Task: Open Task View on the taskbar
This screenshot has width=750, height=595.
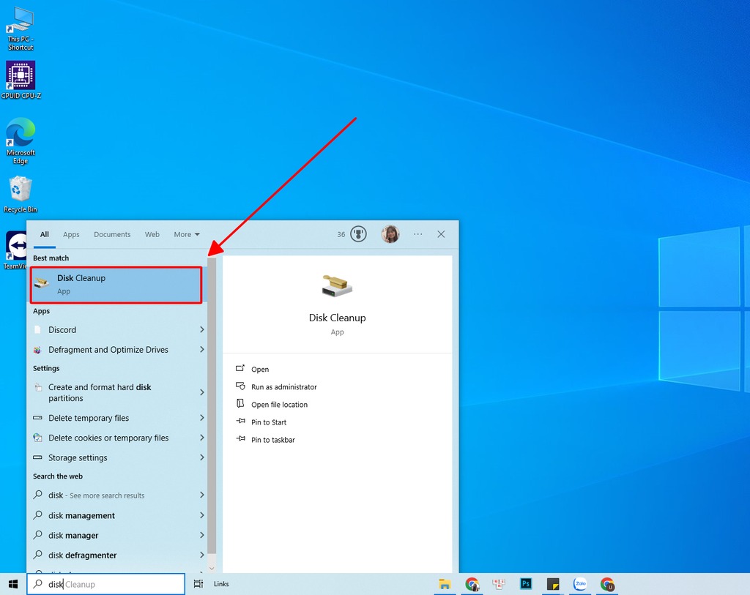Action: 198,584
